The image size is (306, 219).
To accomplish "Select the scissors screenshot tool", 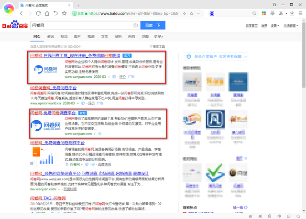I will click(x=281, y=13).
